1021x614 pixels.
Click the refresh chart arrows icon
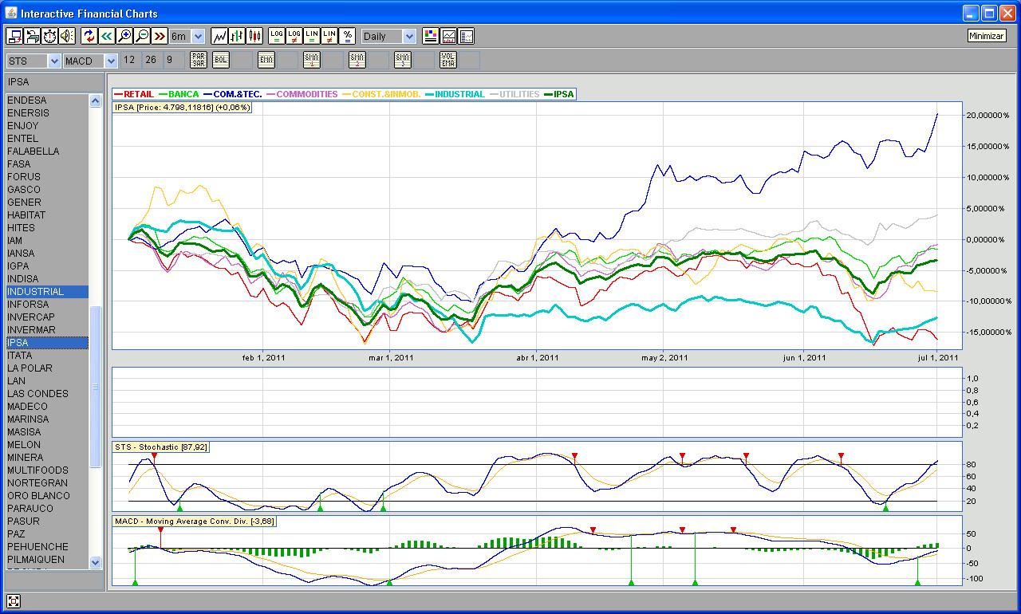(89, 36)
